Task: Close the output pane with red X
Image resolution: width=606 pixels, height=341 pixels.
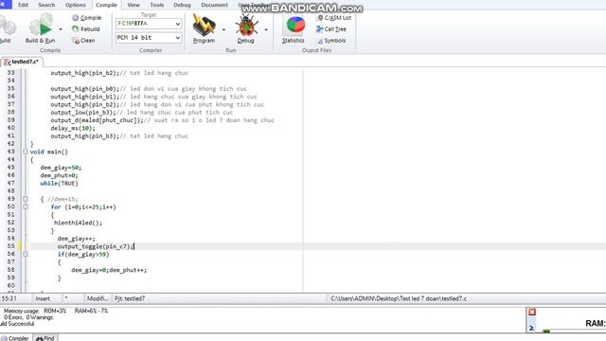Action: [532, 312]
